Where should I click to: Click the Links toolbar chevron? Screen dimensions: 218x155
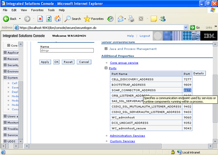pyautogui.click(x=216, y=26)
